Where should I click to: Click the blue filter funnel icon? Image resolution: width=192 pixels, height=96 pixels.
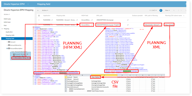pos(161,10)
